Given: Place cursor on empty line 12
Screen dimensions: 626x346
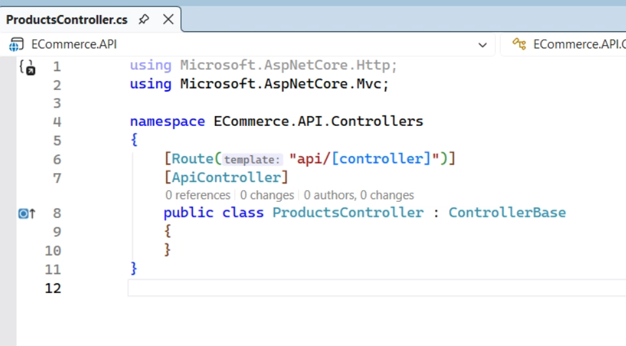Looking at the screenshot, I should point(377,288).
